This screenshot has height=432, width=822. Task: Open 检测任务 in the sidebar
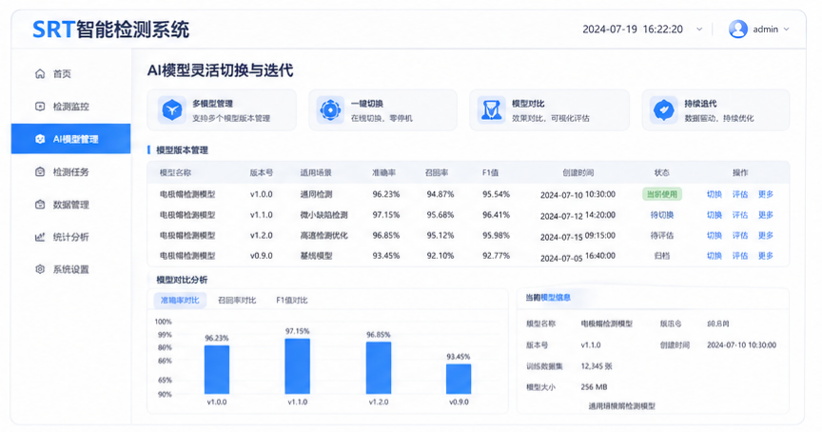[x=70, y=172]
